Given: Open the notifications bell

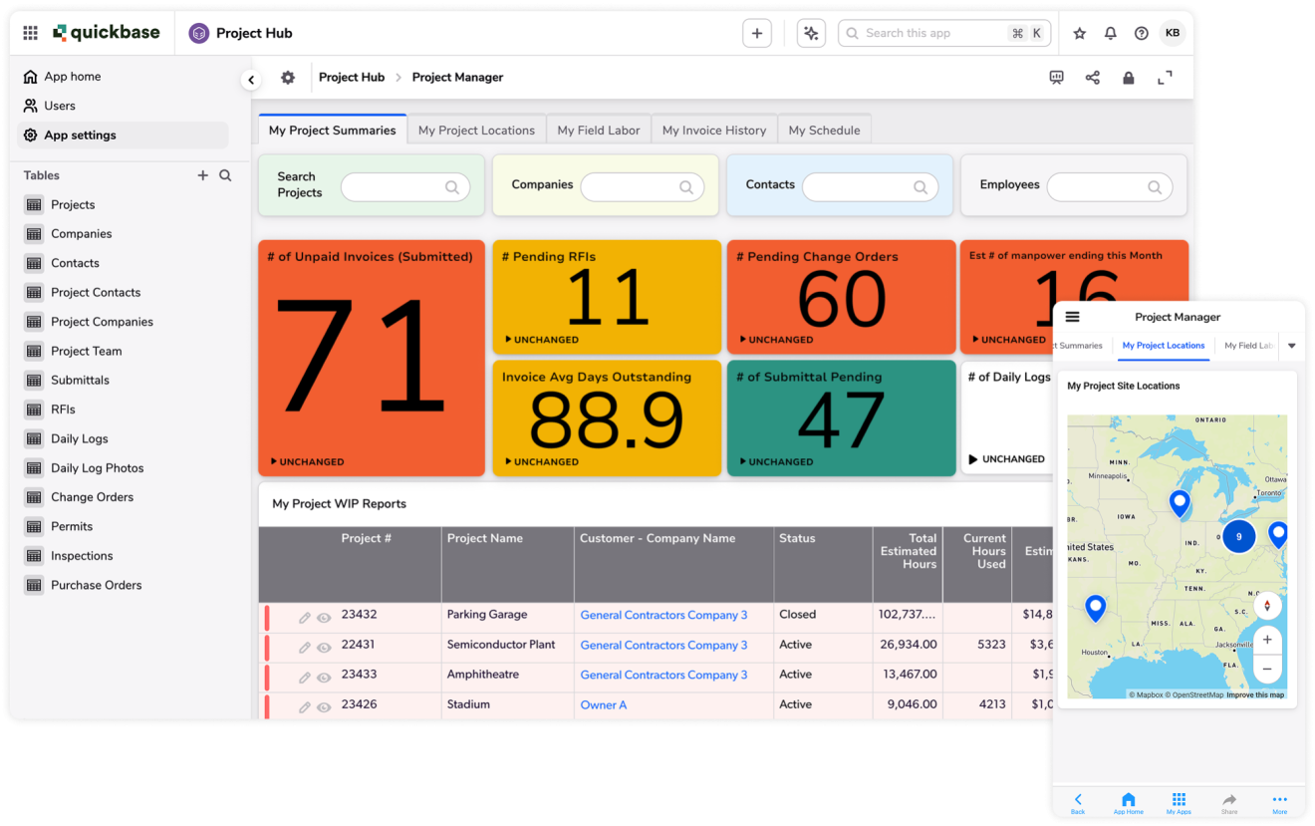Looking at the screenshot, I should (1110, 33).
